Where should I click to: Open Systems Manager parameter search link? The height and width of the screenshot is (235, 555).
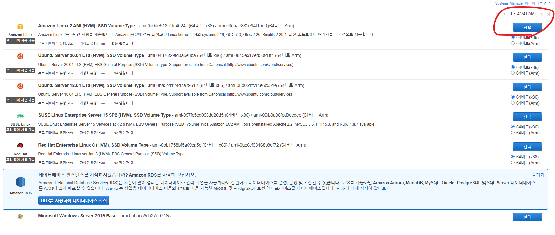point(523,3)
